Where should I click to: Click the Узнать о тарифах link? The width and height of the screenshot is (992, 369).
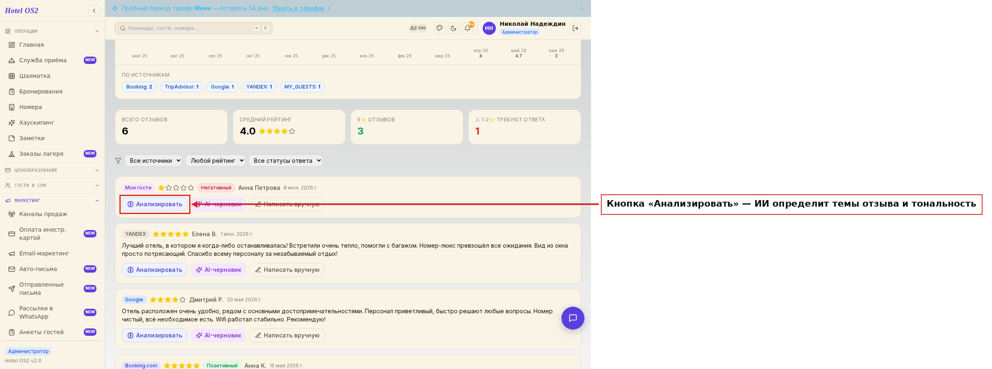(298, 8)
